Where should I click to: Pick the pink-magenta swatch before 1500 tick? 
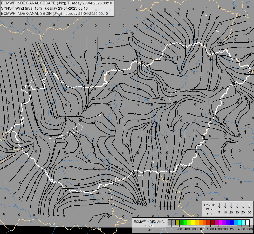pos(216,222)
